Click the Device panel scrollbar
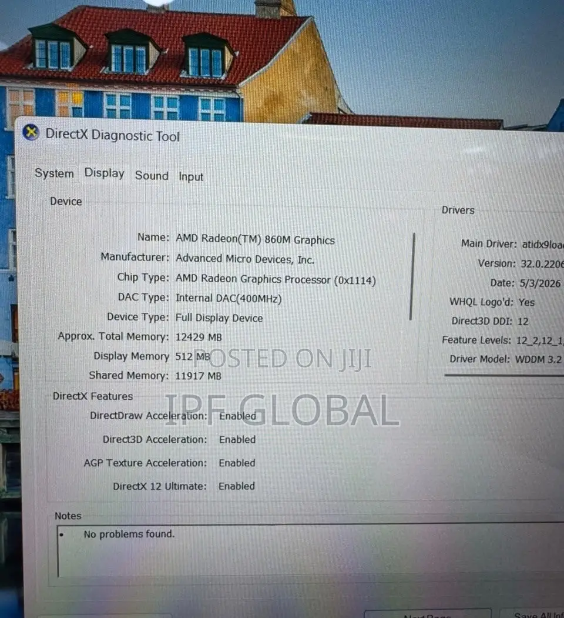The image size is (564, 618). pos(412,276)
